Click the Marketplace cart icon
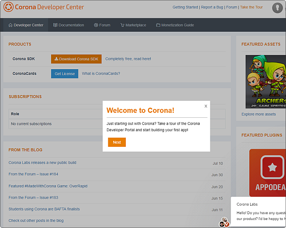 [122, 25]
